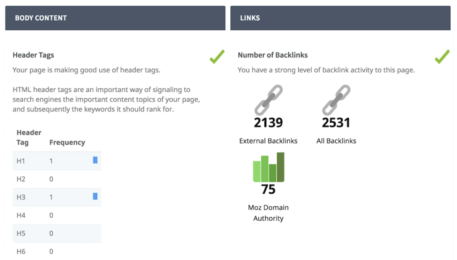Viewport: 457px width, 260px height.
Task: Click the External Backlinks chain icon
Action: coord(268,100)
